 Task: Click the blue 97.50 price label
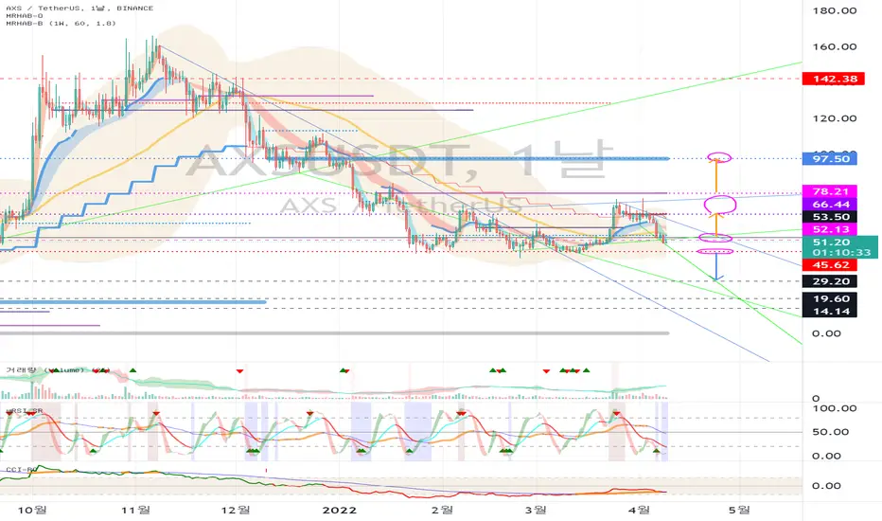tap(830, 159)
